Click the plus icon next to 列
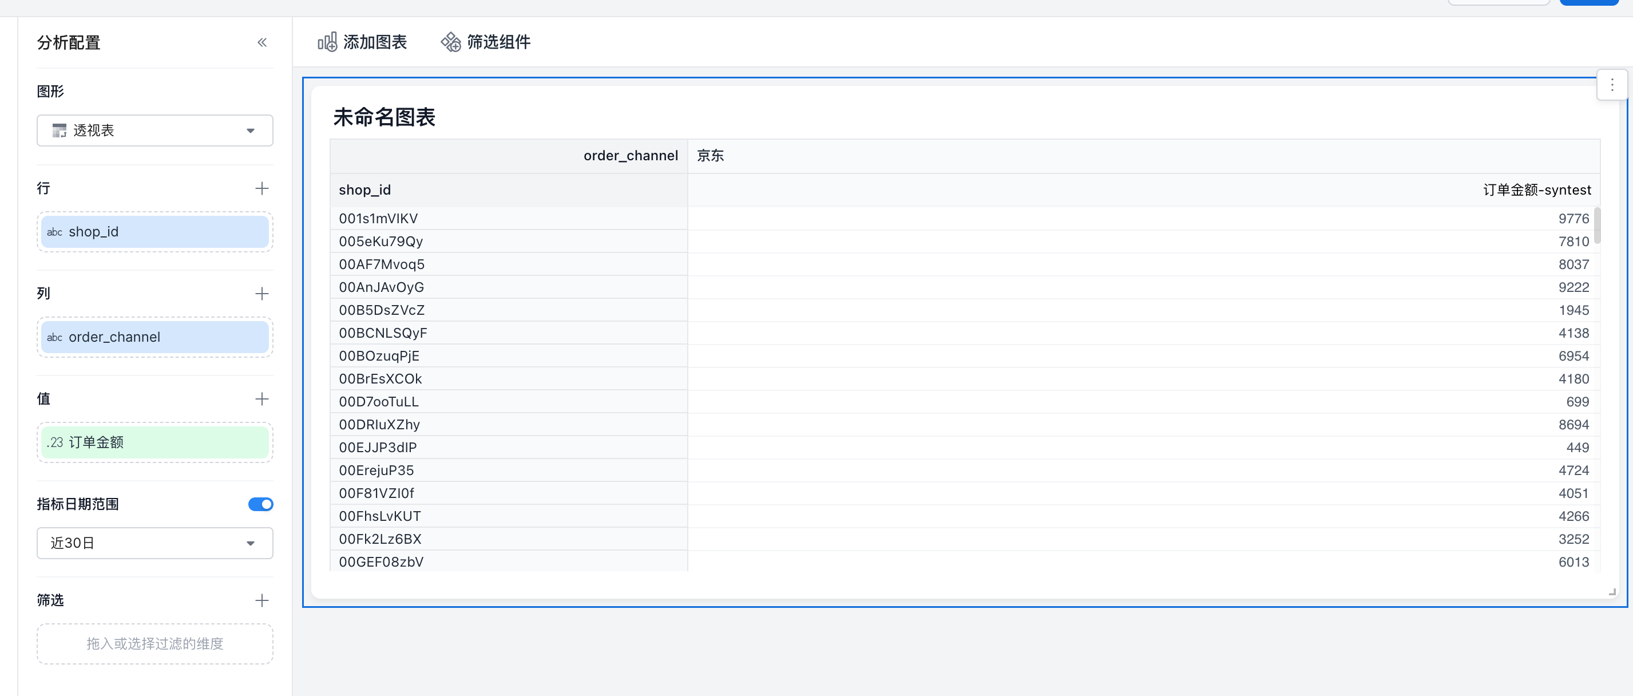Viewport: 1633px width, 696px height. pyautogui.click(x=262, y=294)
